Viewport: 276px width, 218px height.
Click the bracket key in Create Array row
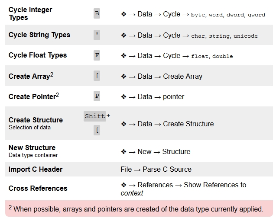pyautogui.click(x=97, y=76)
